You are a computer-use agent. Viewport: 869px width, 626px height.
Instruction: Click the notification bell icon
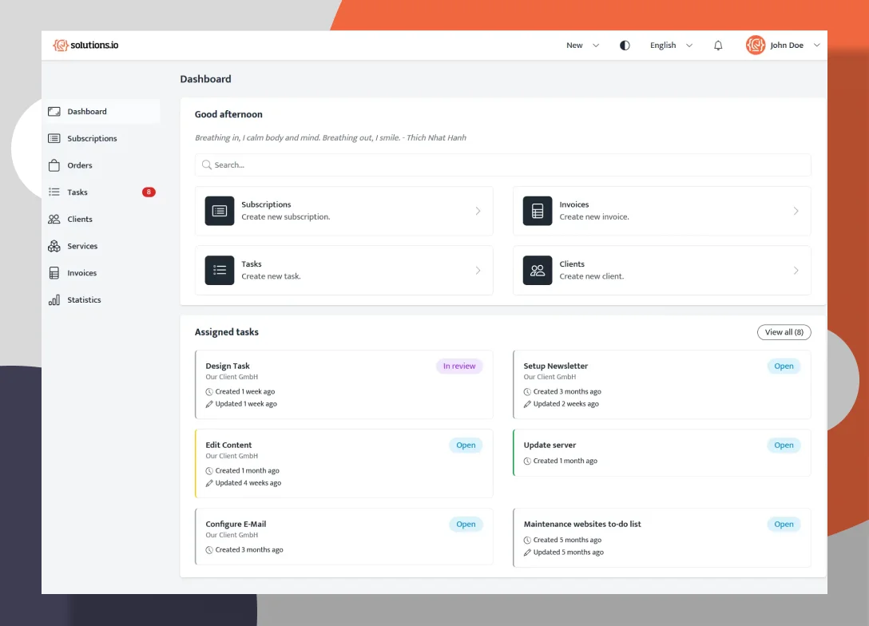point(718,46)
